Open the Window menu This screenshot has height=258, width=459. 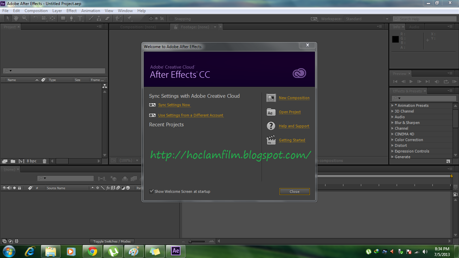pos(125,11)
